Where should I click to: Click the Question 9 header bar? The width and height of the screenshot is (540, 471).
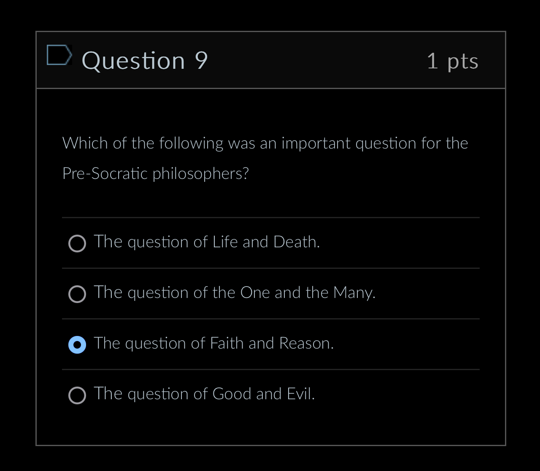click(270, 60)
